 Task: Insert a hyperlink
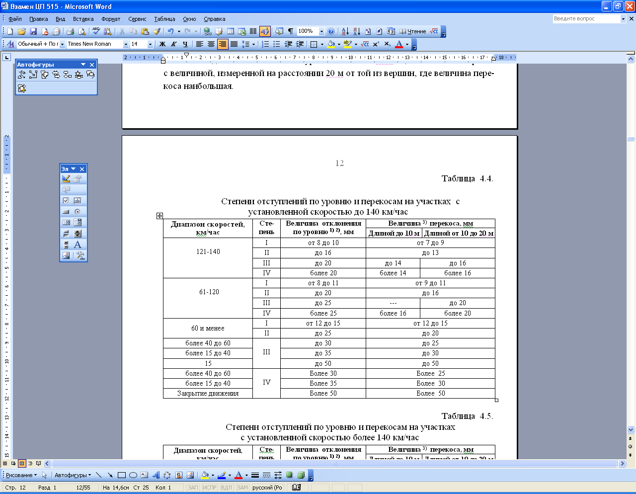pyautogui.click(x=207, y=31)
